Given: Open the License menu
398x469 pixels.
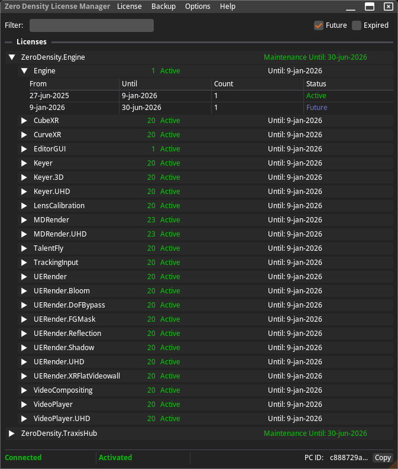Looking at the screenshot, I should [x=129, y=7].
